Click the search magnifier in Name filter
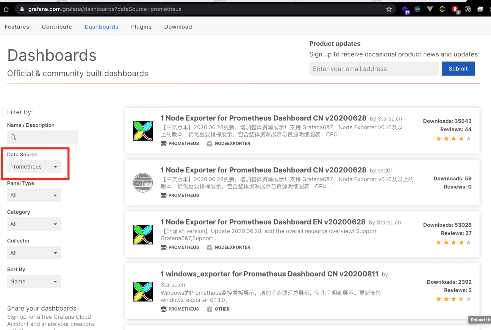Screen dimensions: 491x330 pos(13,137)
